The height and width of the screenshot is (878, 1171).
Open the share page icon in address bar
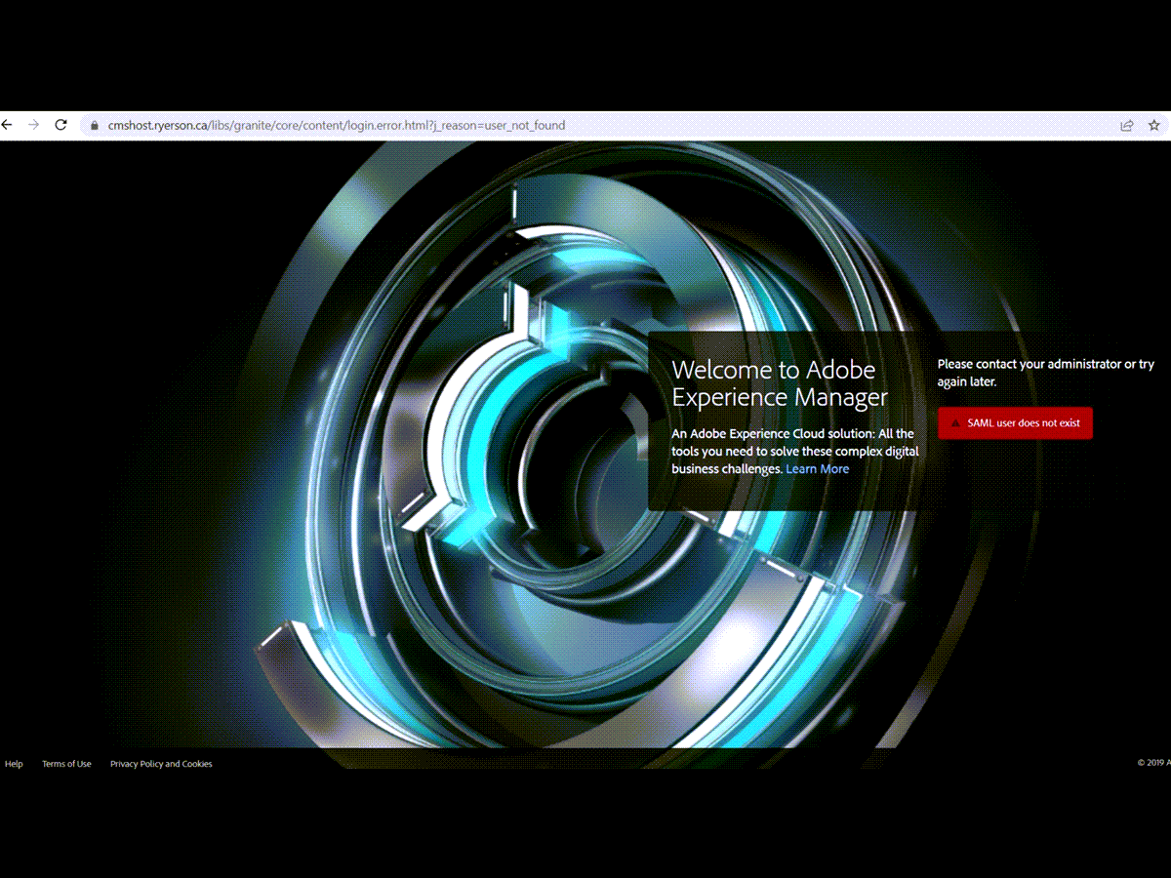tap(1126, 125)
